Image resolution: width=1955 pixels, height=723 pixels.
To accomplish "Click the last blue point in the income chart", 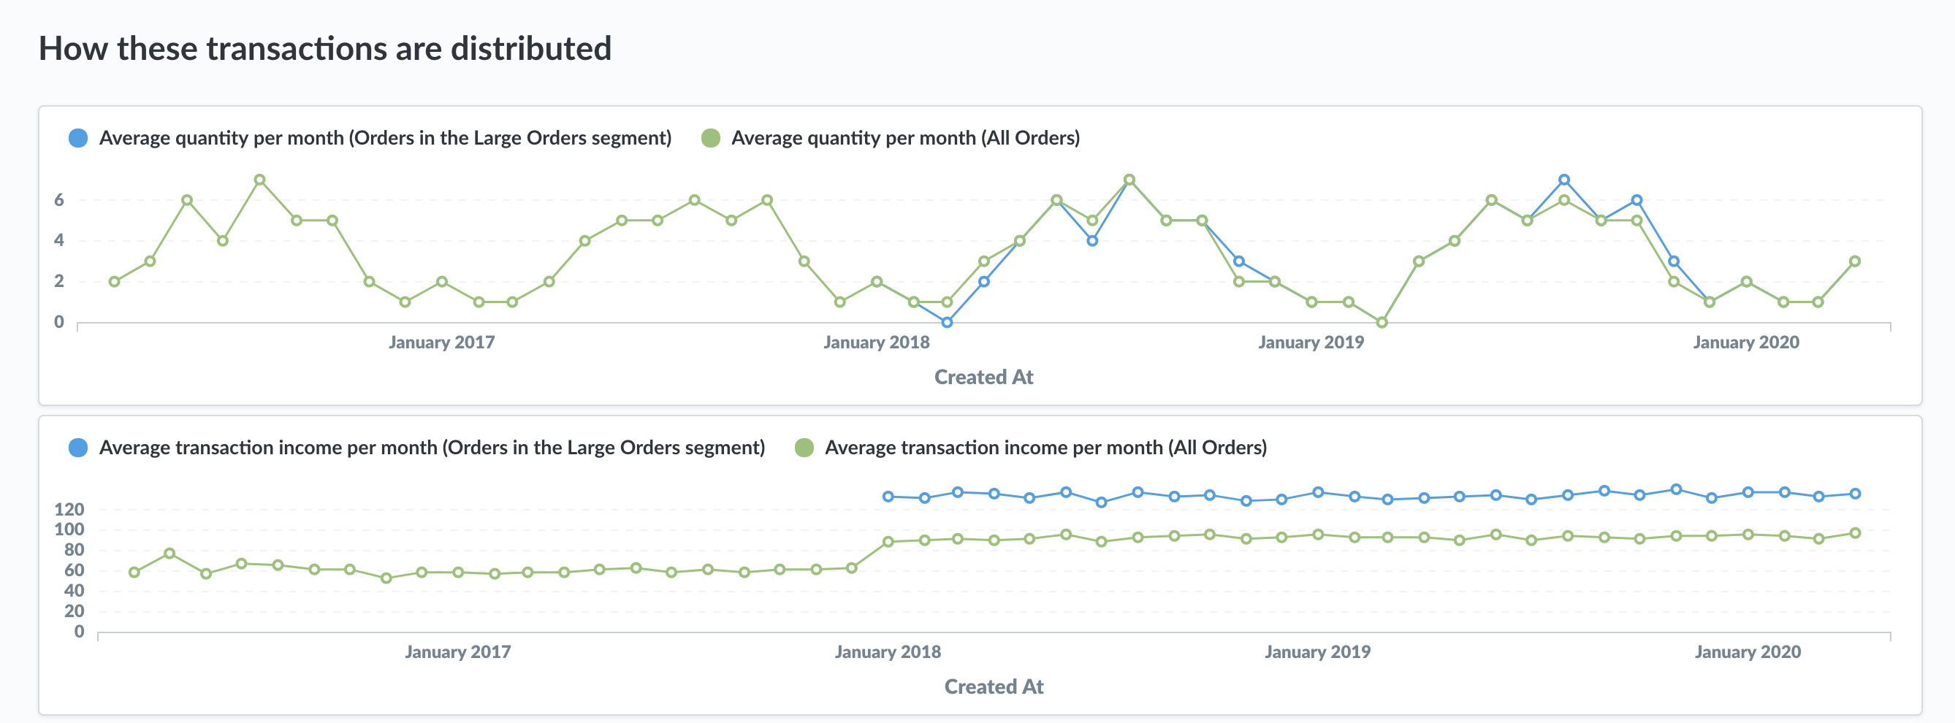I will click(1855, 494).
